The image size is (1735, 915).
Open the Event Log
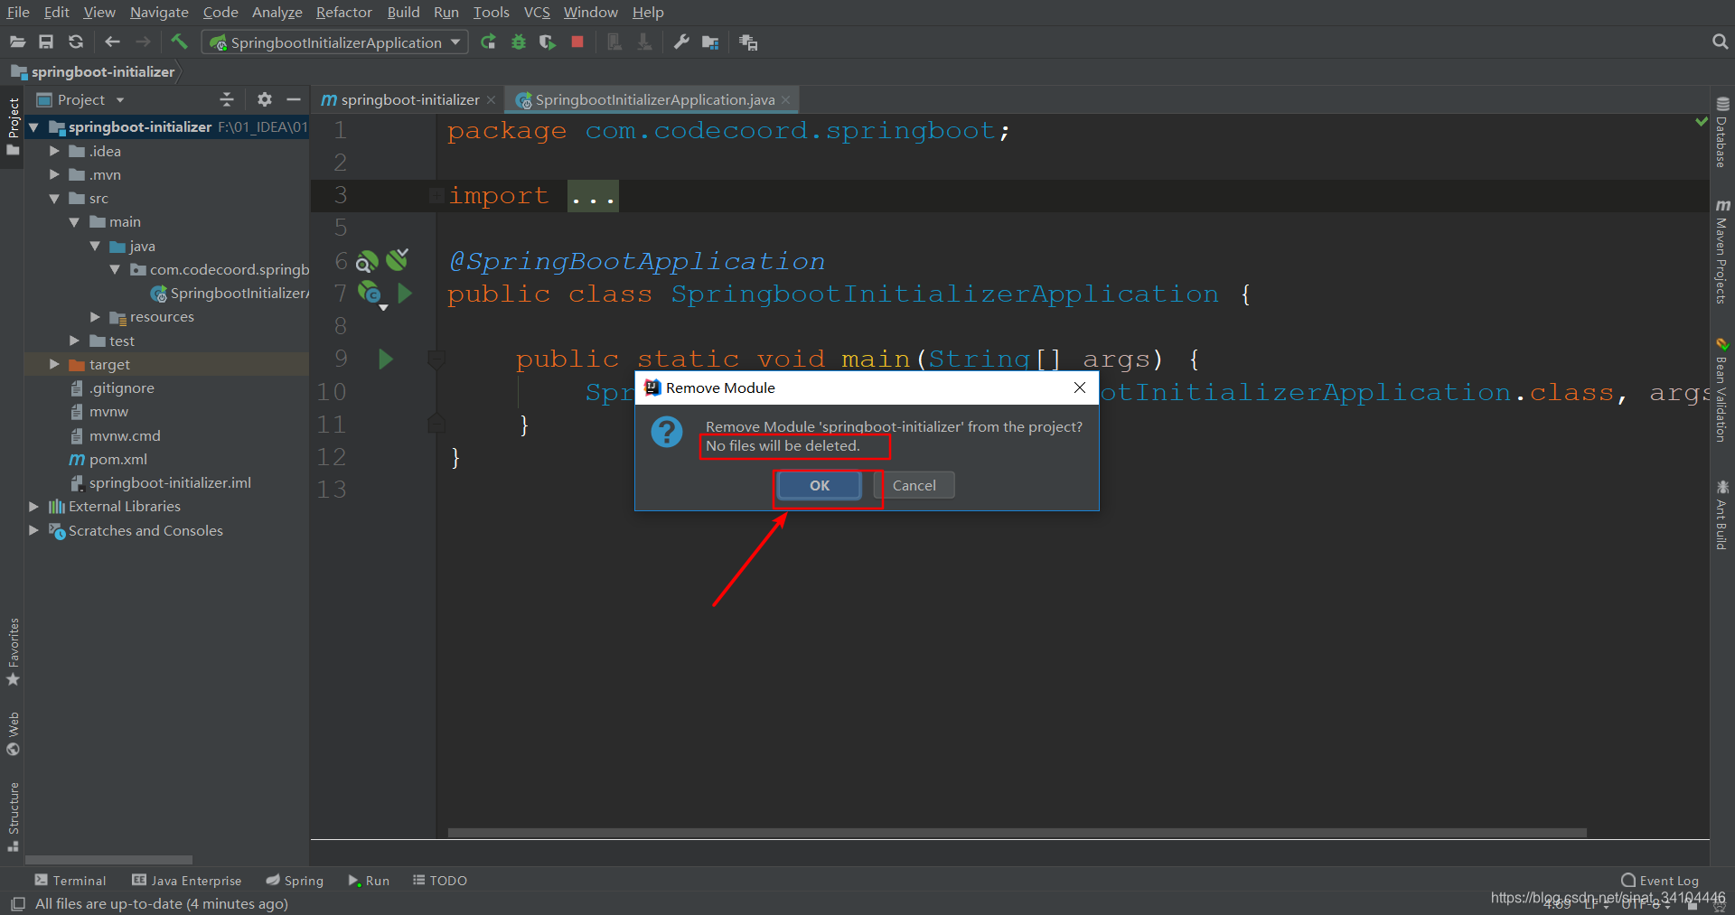pyautogui.click(x=1660, y=880)
